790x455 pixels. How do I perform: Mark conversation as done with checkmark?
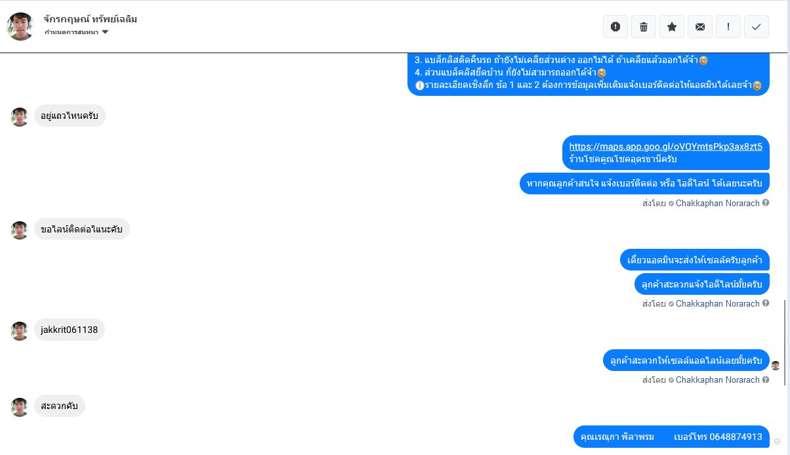click(757, 27)
